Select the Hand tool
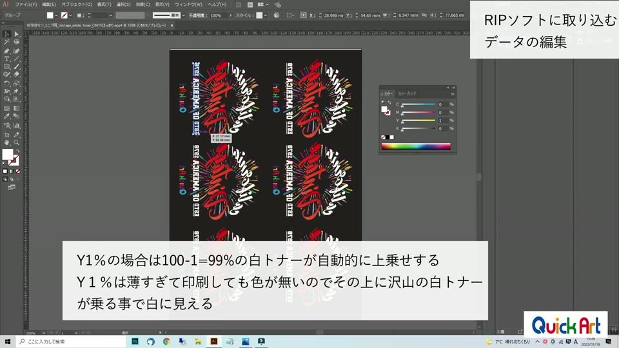Image resolution: width=619 pixels, height=348 pixels. 6,142
